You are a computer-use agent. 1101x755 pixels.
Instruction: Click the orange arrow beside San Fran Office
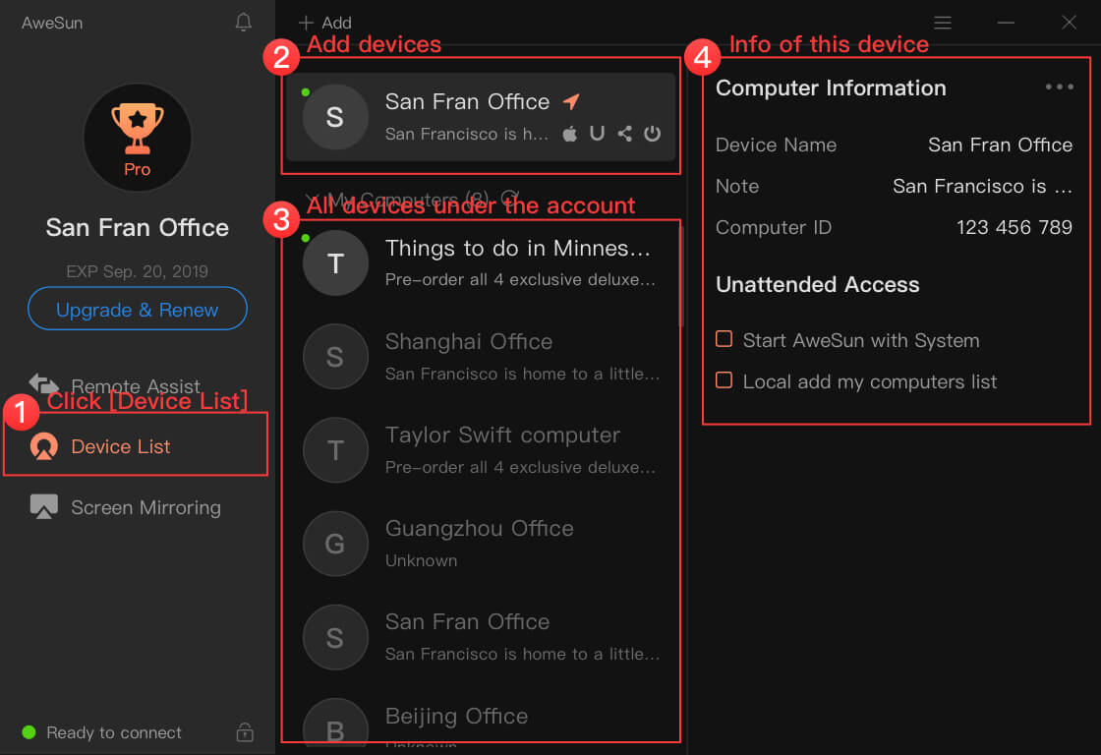point(571,101)
